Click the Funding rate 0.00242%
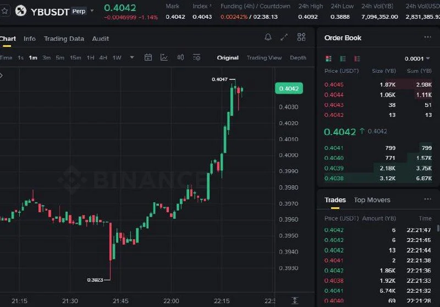Viewport: 440px width, 307px height. point(234,17)
